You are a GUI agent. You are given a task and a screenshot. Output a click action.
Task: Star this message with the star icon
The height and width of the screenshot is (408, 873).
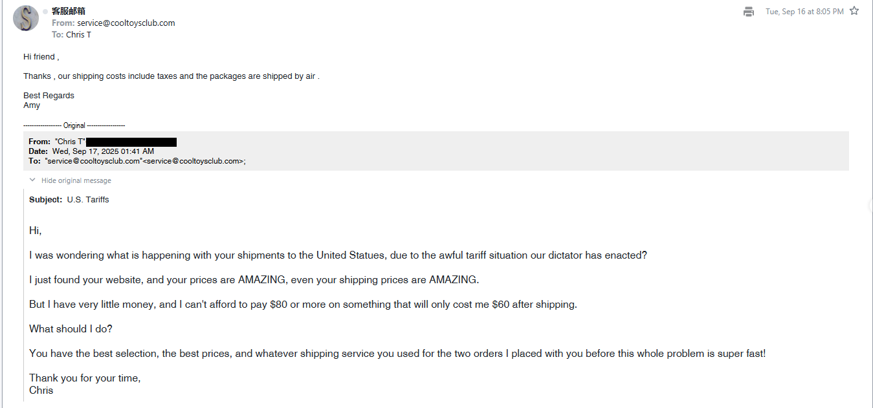854,11
